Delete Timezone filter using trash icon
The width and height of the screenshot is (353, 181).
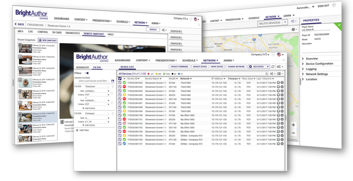[x=113, y=87]
